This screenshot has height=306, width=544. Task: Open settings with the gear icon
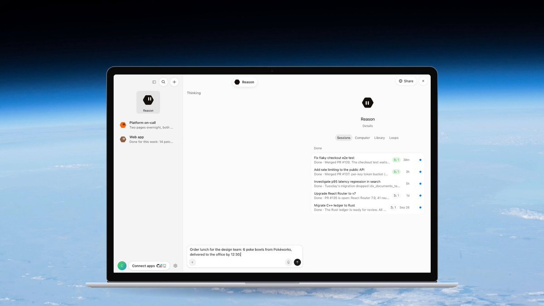click(175, 266)
